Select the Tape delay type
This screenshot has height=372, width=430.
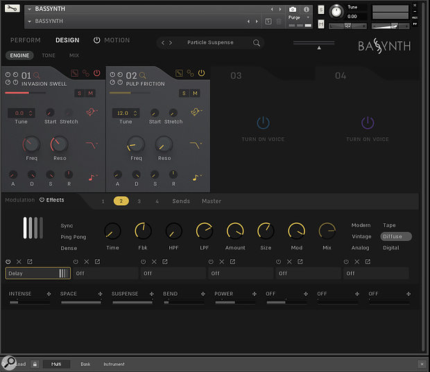click(389, 225)
